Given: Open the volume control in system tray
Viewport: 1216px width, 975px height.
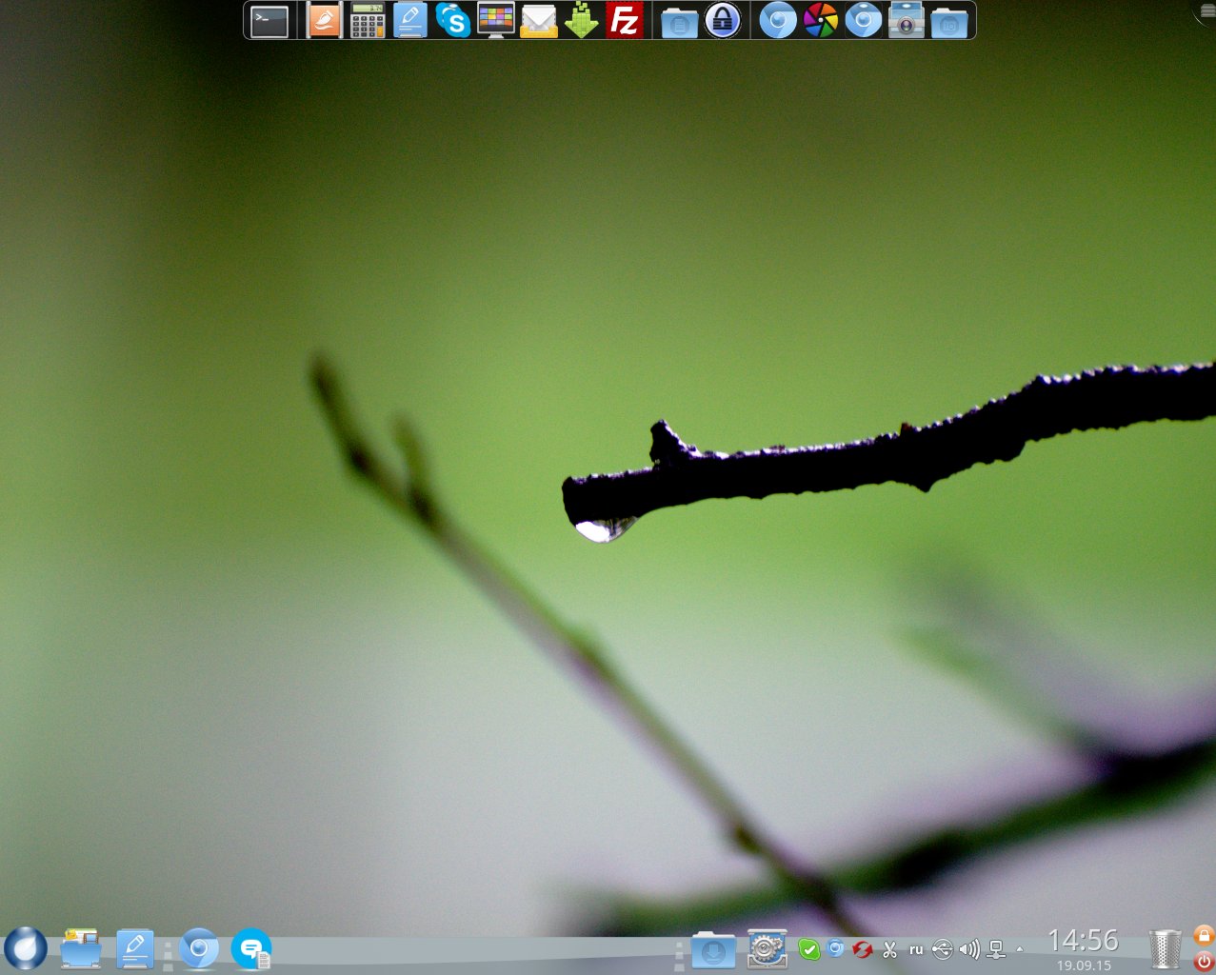Looking at the screenshot, I should [969, 949].
